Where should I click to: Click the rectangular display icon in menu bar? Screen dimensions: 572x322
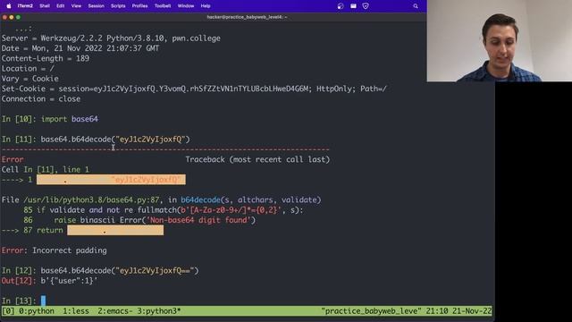point(353,6)
